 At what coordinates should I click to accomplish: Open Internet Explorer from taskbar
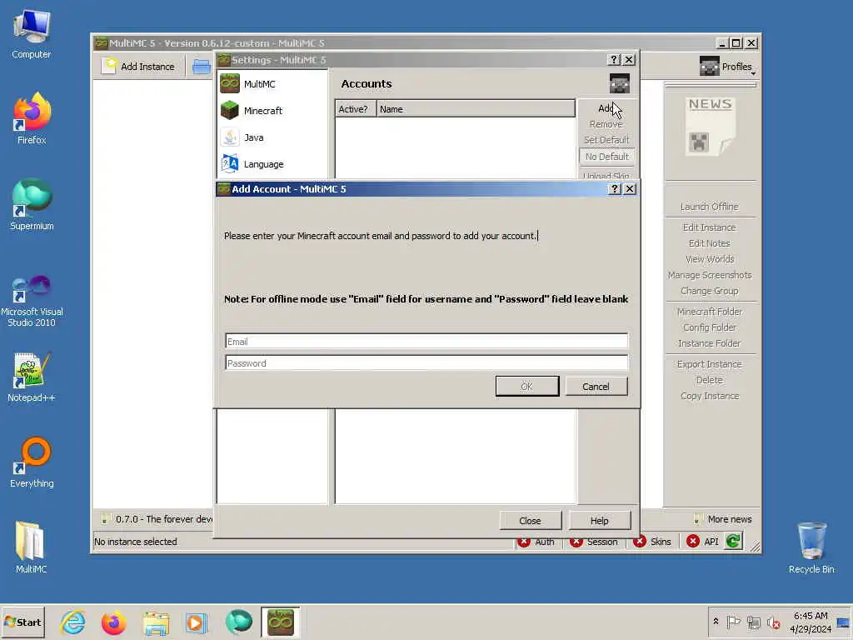(x=73, y=622)
